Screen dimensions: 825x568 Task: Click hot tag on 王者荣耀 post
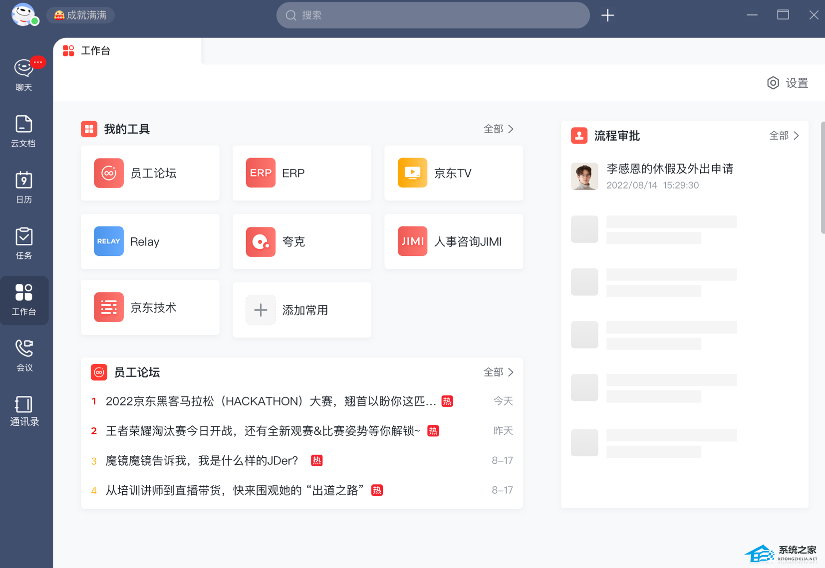(x=433, y=431)
